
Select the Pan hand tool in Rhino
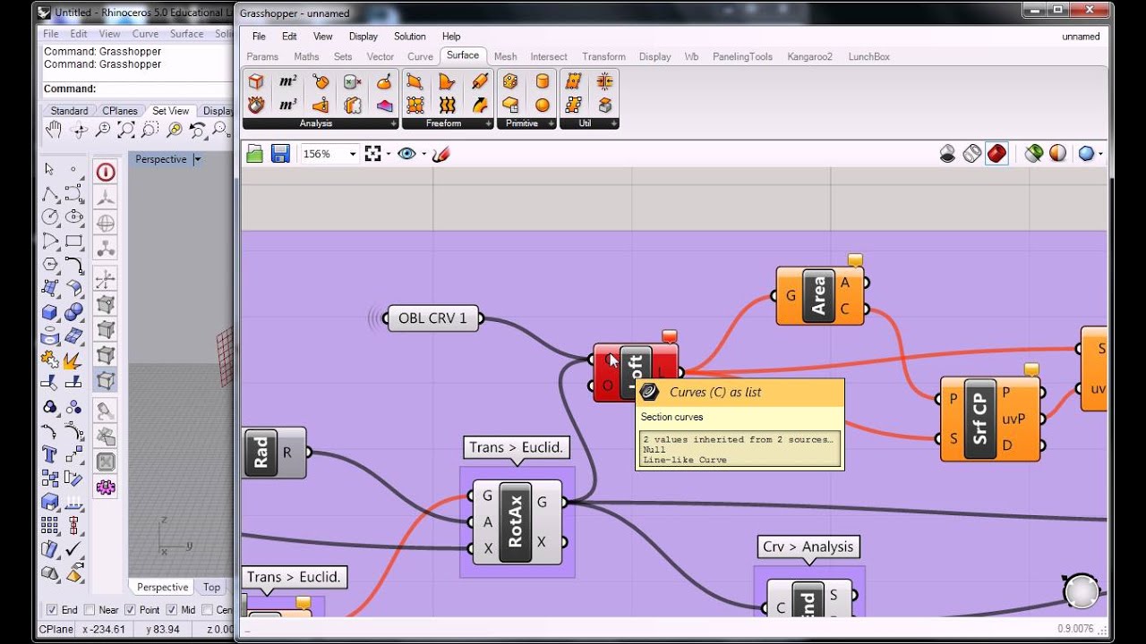pos(53,130)
